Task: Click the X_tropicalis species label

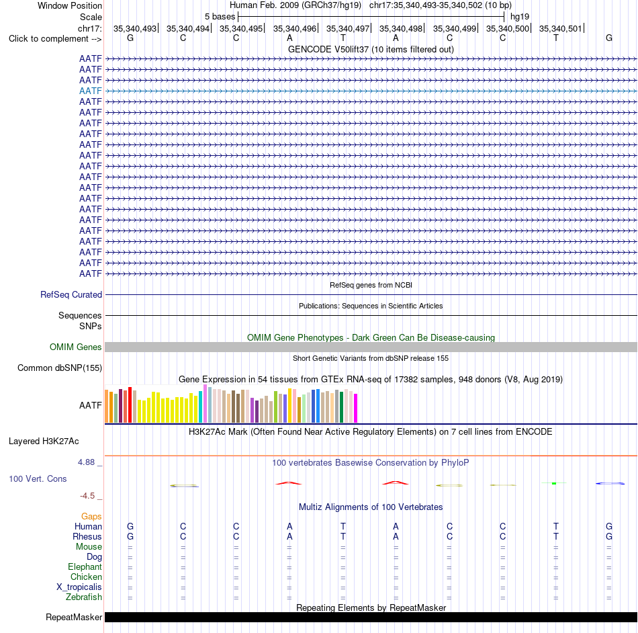Action: [x=79, y=587]
